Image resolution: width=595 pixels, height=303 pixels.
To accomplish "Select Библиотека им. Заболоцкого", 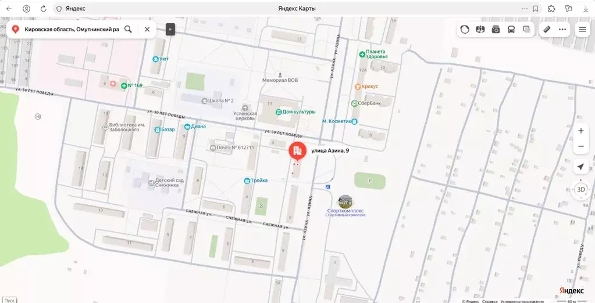I will 124,127.
